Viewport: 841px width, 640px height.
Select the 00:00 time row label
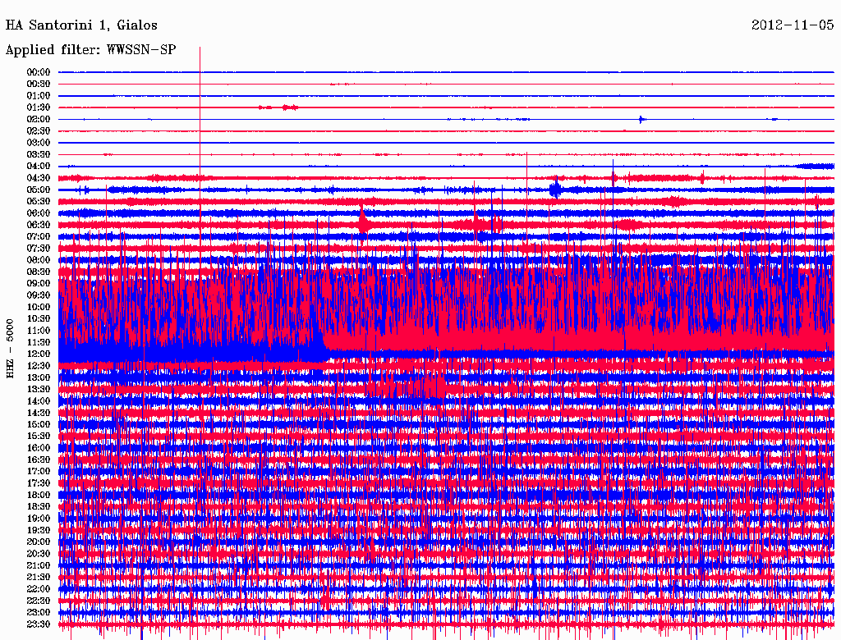click(x=39, y=72)
